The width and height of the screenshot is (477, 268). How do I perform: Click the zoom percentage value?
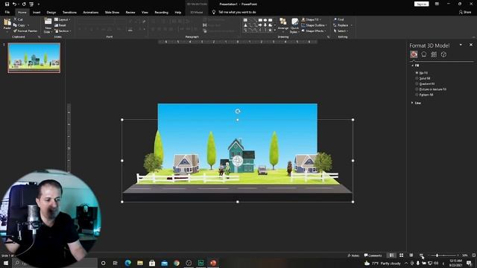click(465, 255)
